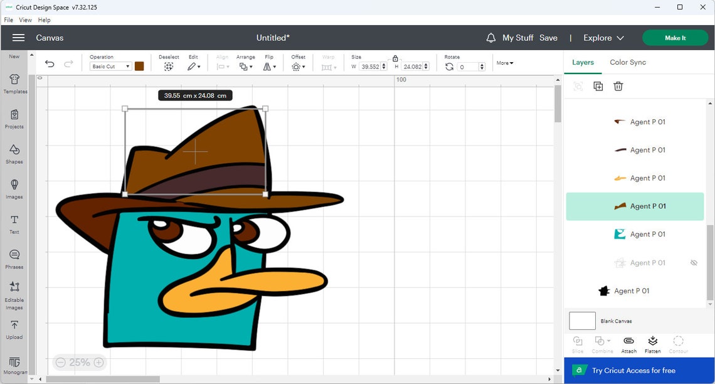Click the Flatten icon below Layers panel
Viewport: 715px width, 384px height.
pyautogui.click(x=652, y=343)
